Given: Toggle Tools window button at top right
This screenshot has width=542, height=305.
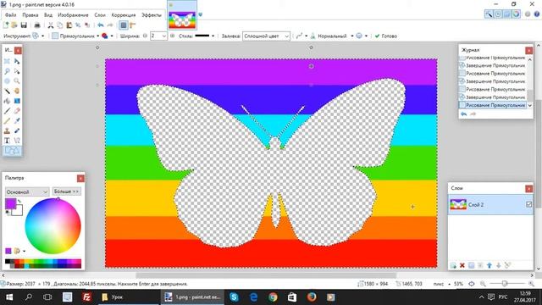Looking at the screenshot, I should click(x=489, y=14).
